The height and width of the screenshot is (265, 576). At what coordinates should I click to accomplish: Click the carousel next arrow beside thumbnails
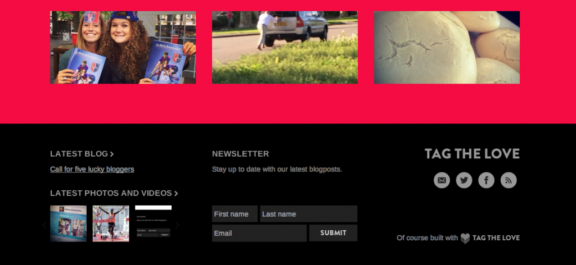tap(177, 225)
